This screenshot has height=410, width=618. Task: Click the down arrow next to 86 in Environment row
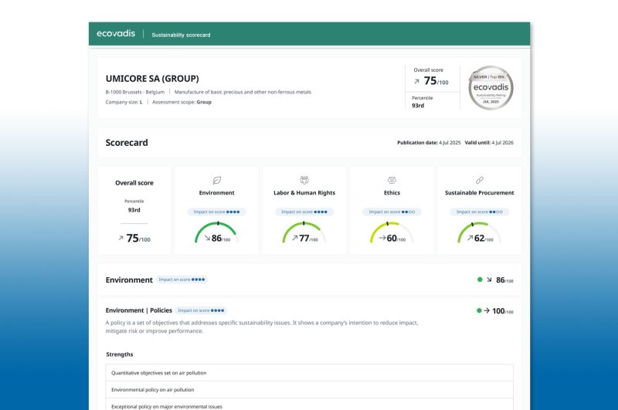(x=489, y=280)
